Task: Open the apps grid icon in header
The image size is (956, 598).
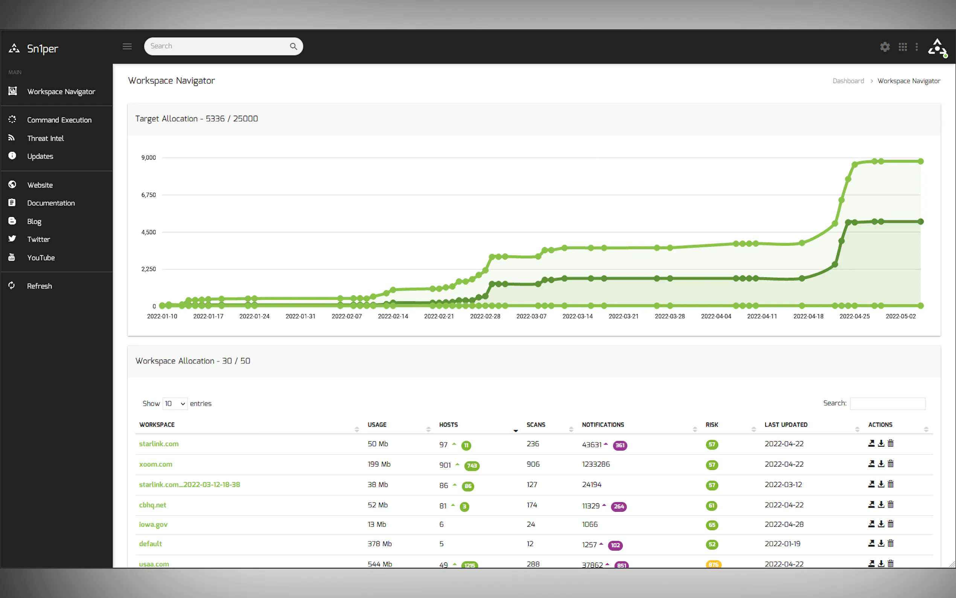Action: [903, 47]
